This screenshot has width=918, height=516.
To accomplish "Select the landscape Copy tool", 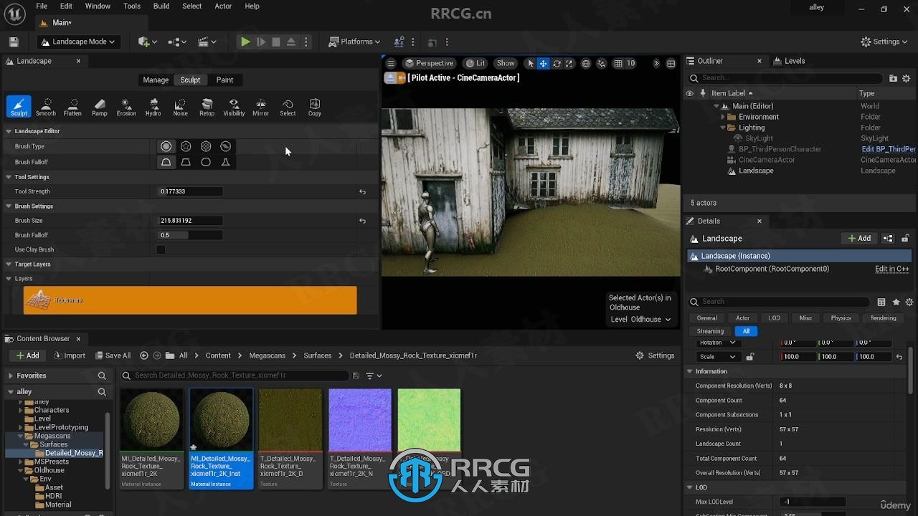I will pos(315,107).
